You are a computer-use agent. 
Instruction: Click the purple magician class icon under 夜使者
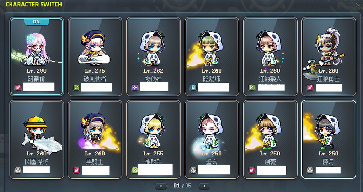tap(135, 87)
